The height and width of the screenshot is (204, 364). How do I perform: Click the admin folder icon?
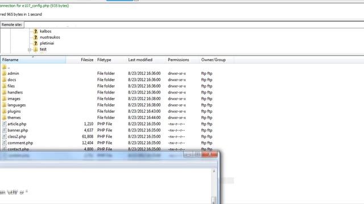click(x=4, y=73)
